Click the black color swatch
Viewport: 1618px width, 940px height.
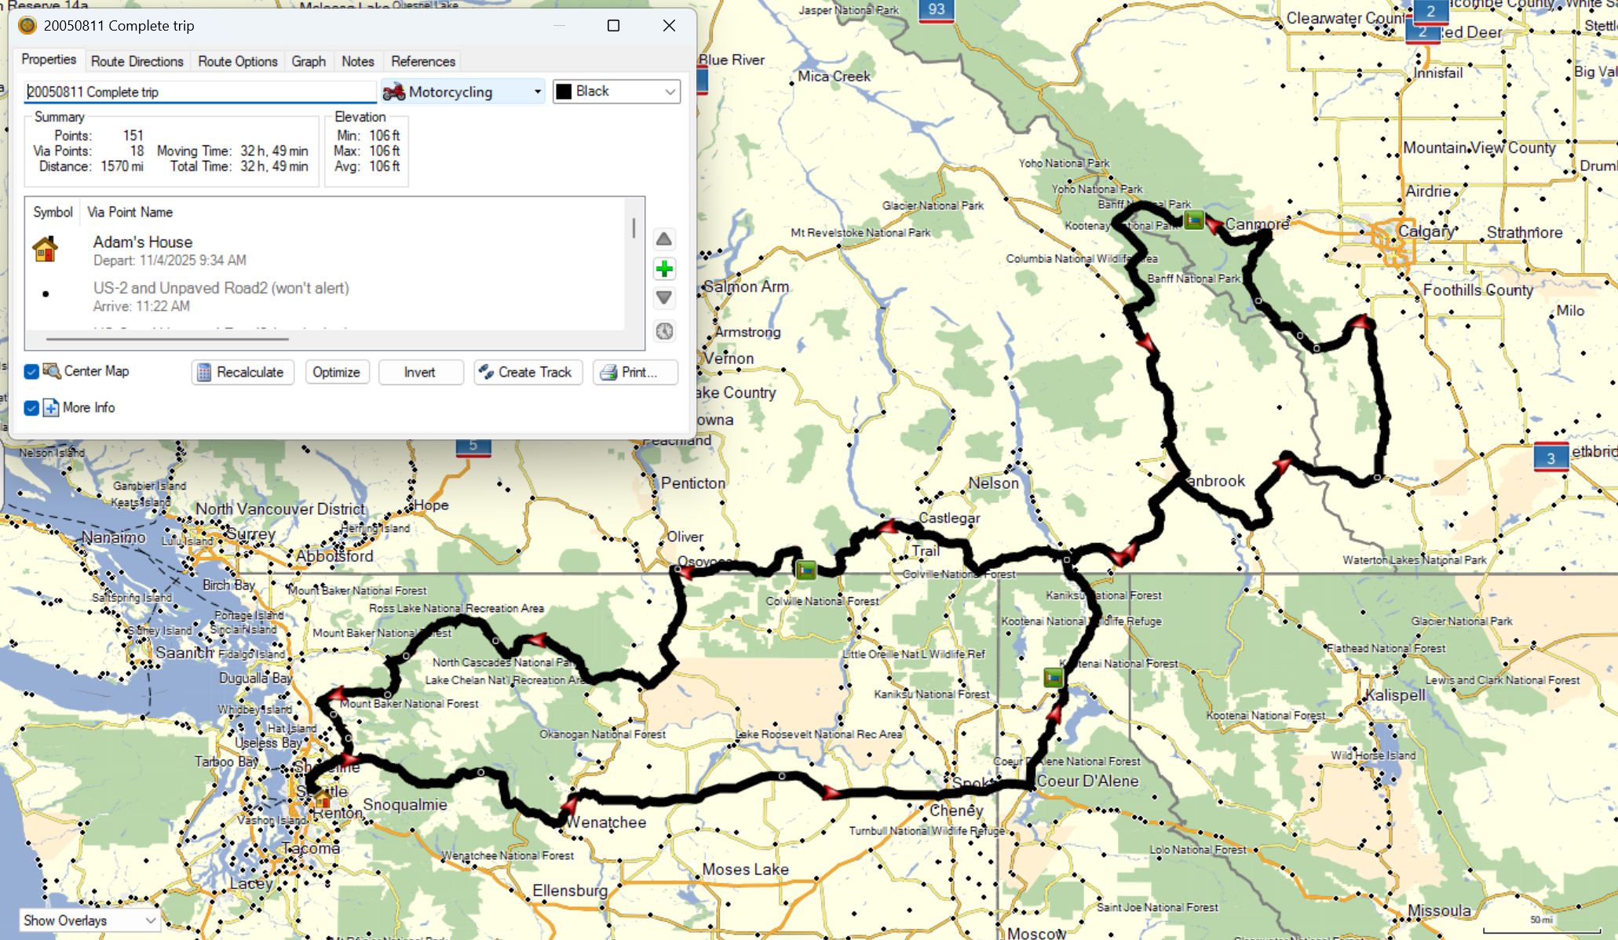tap(564, 92)
